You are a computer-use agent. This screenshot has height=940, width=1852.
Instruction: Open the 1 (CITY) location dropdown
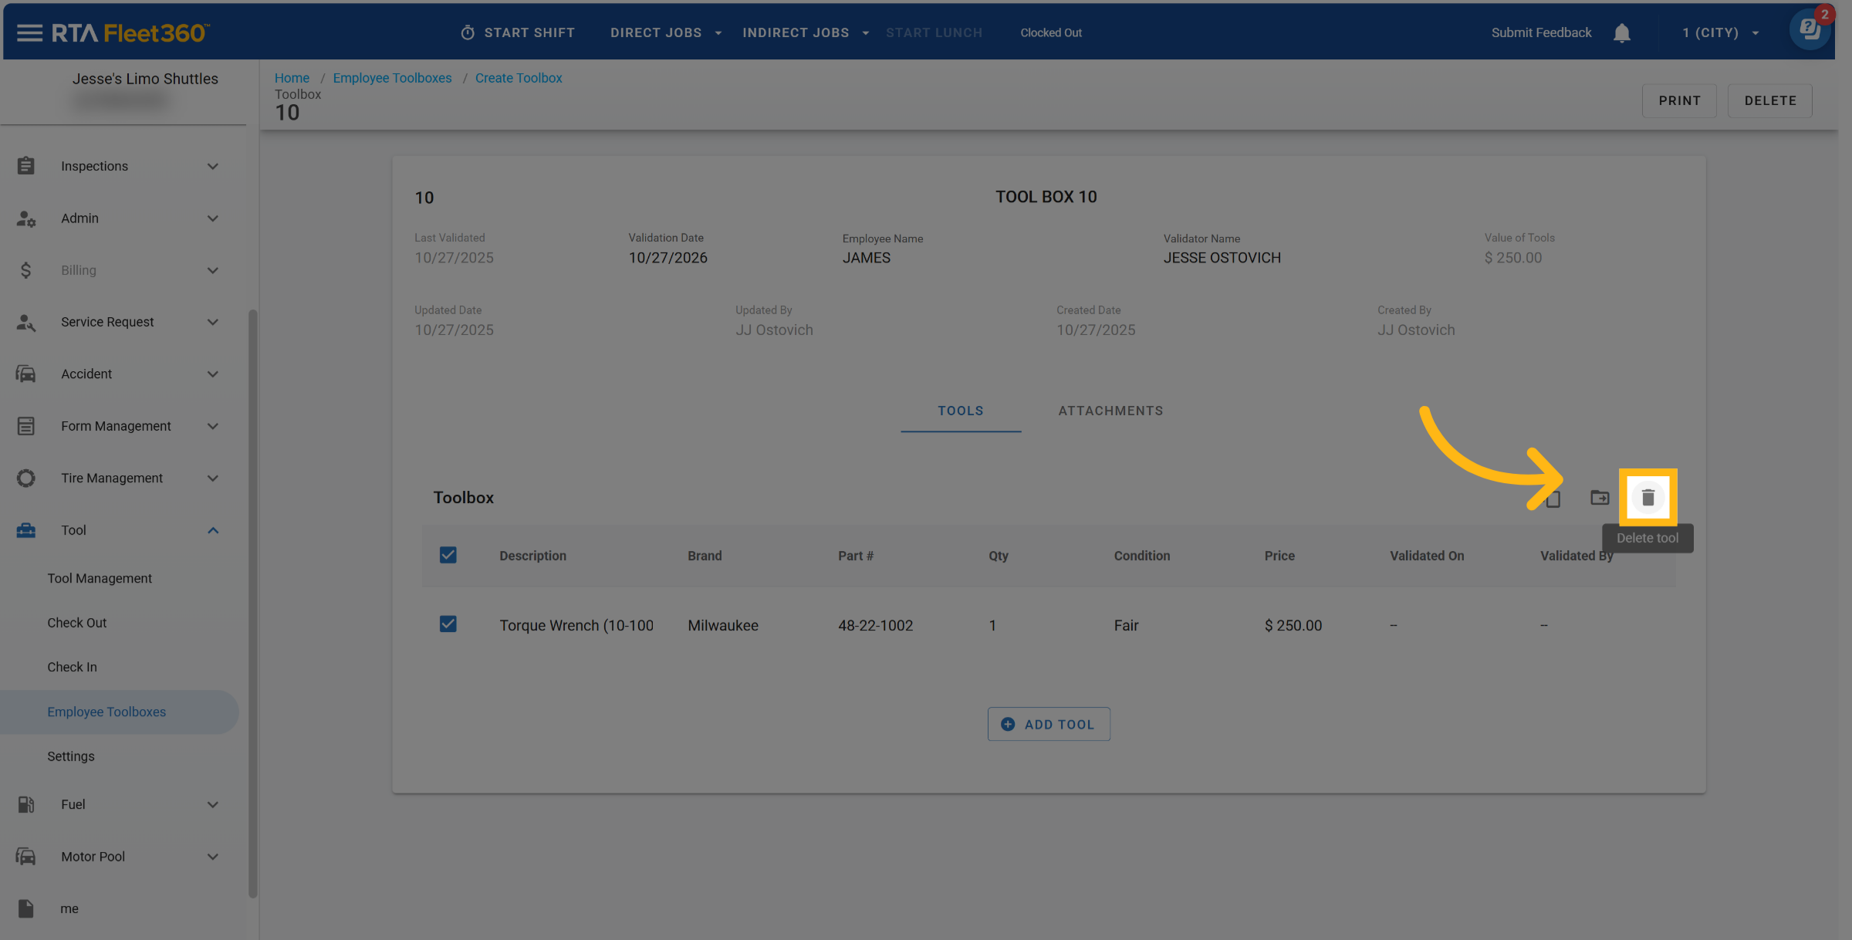pos(1720,32)
